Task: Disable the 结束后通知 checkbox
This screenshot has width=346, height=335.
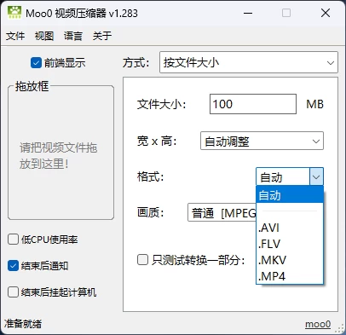Action: [13, 266]
